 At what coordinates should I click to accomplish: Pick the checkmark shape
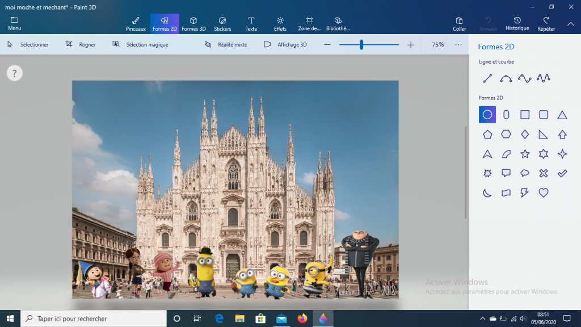pyautogui.click(x=562, y=173)
